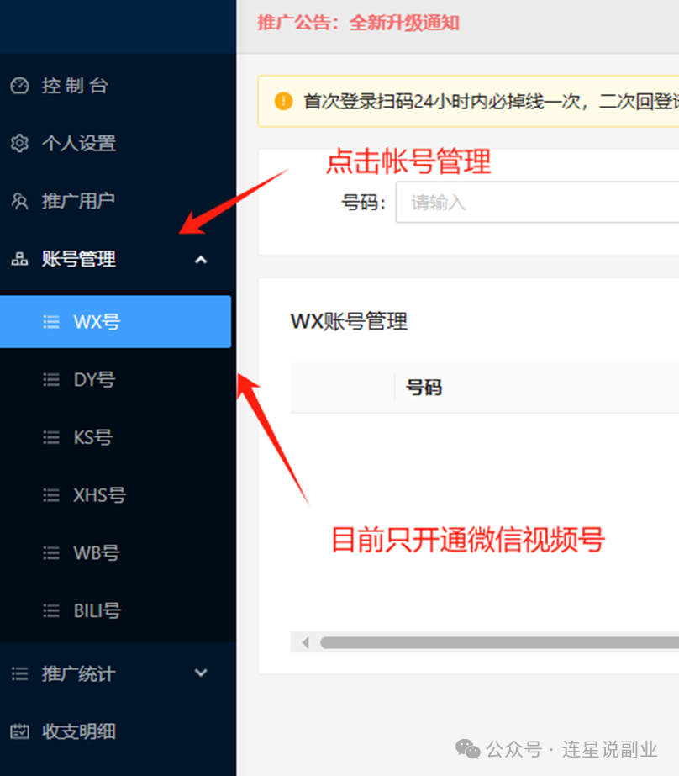Open the WB号 submenu entry
The width and height of the screenshot is (679, 776).
(97, 553)
